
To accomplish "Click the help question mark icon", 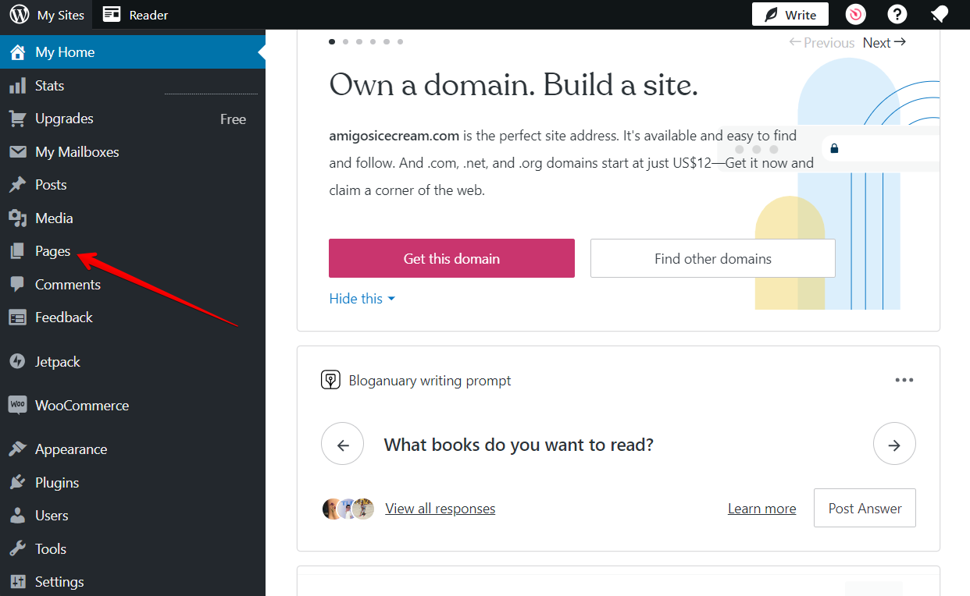I will [x=897, y=14].
